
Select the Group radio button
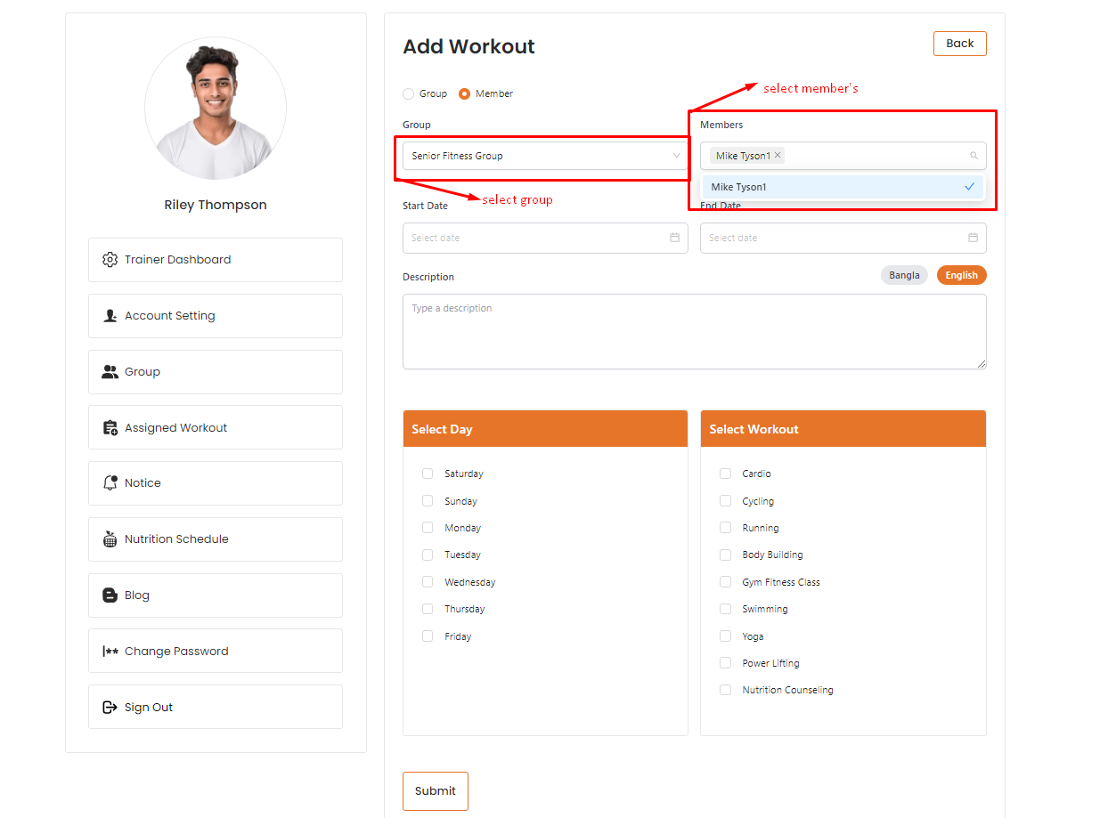point(409,93)
